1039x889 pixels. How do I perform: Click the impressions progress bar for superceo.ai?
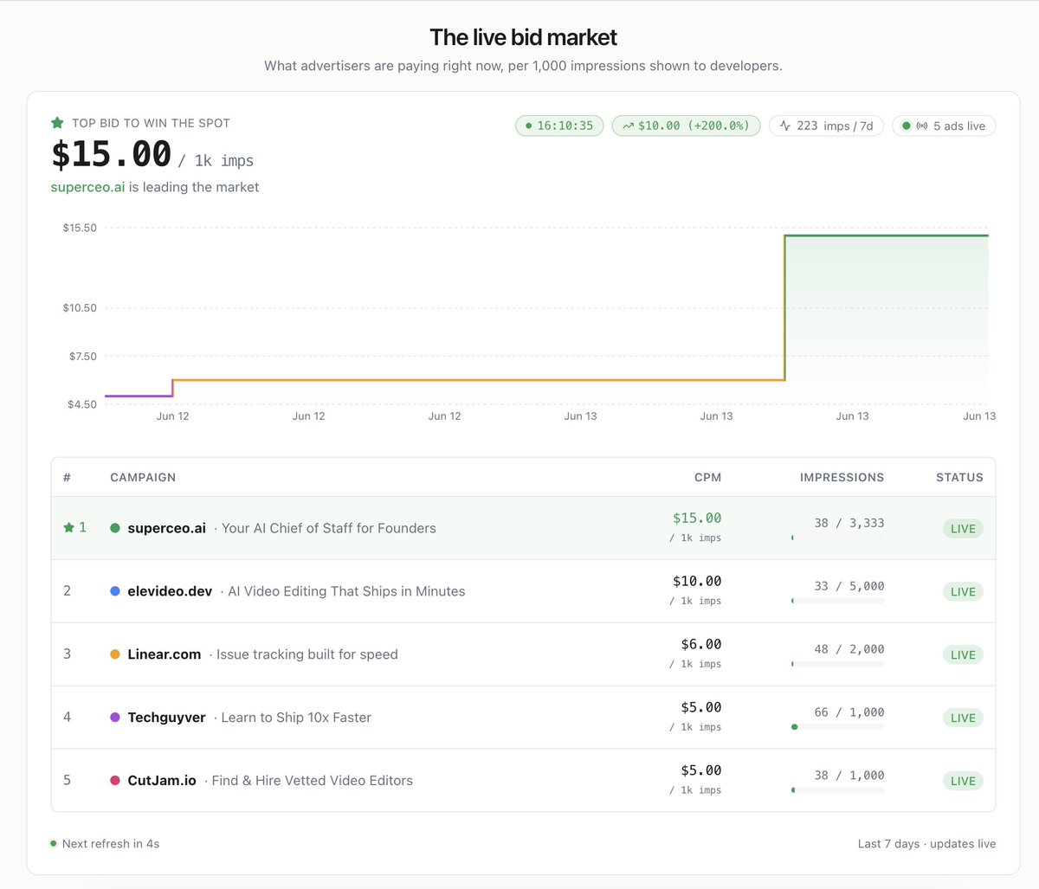click(x=838, y=538)
